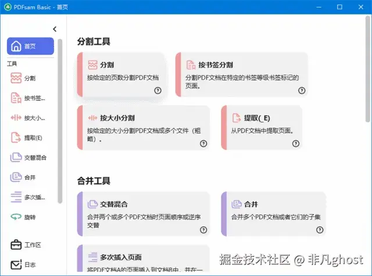Image resolution: width=372 pixels, height=276 pixels.
Task: Click the home house icon in 首页
Action: [x=16, y=46]
